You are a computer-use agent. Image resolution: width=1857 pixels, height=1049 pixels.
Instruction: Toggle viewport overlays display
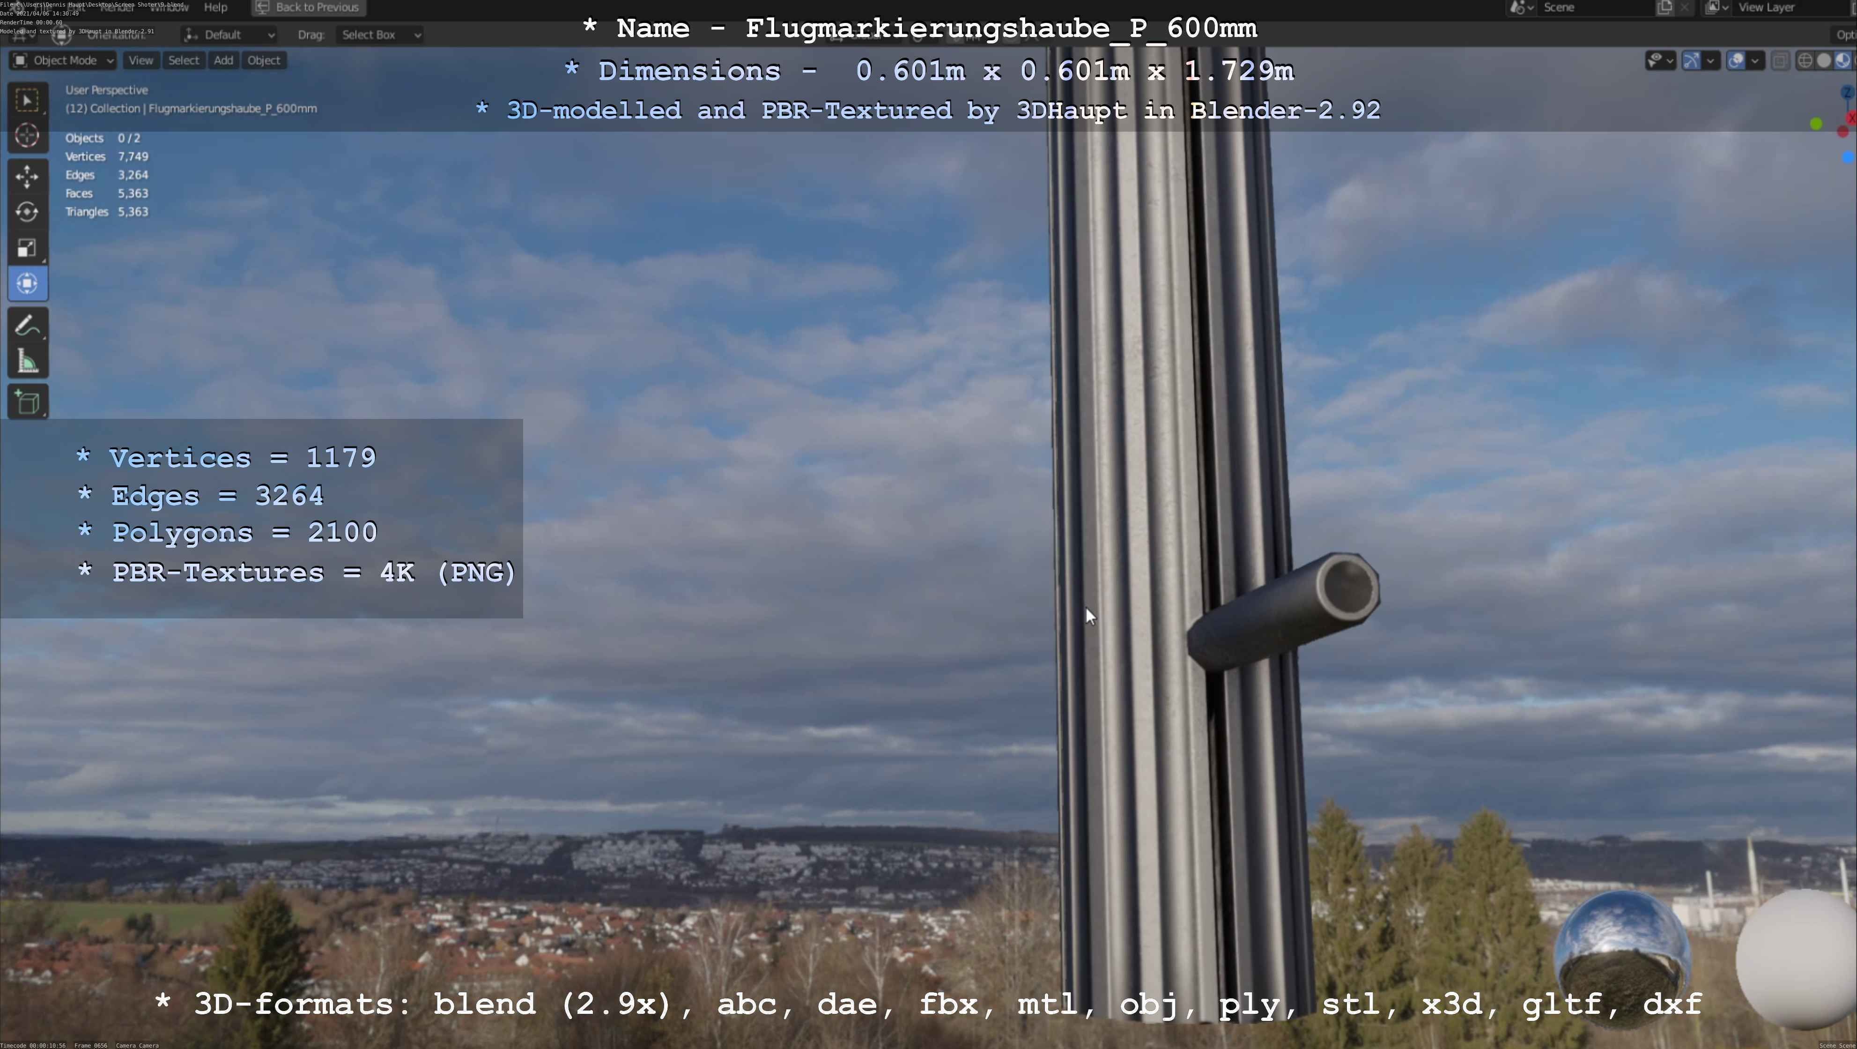click(x=1736, y=60)
